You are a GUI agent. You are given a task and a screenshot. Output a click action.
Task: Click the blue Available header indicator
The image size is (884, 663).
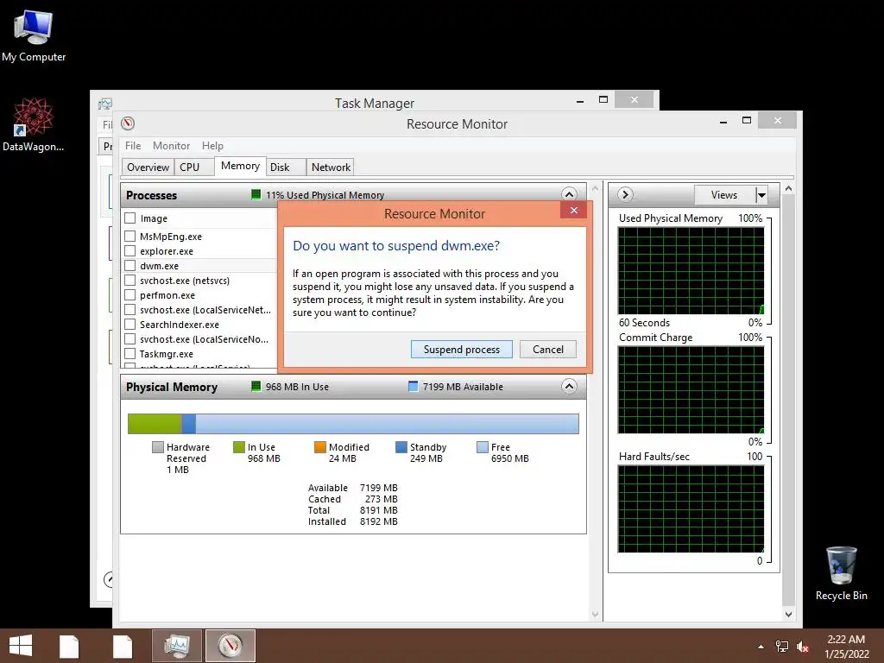click(414, 387)
